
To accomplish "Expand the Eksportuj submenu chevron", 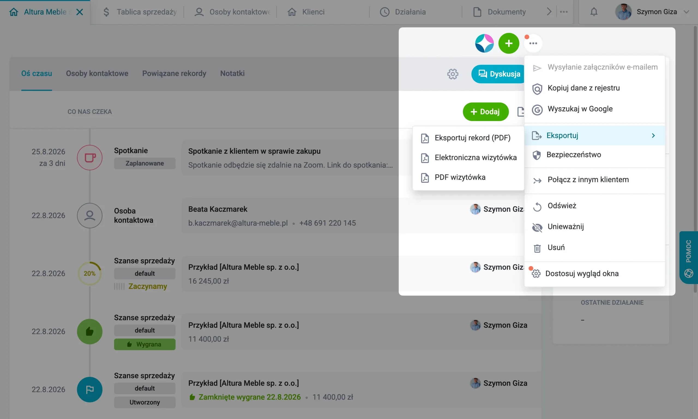I will tap(653, 135).
